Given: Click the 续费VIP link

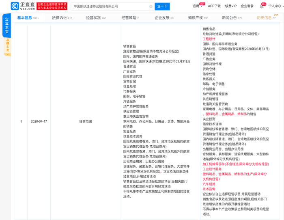Looking at the screenshot, I should (x=231, y=6).
